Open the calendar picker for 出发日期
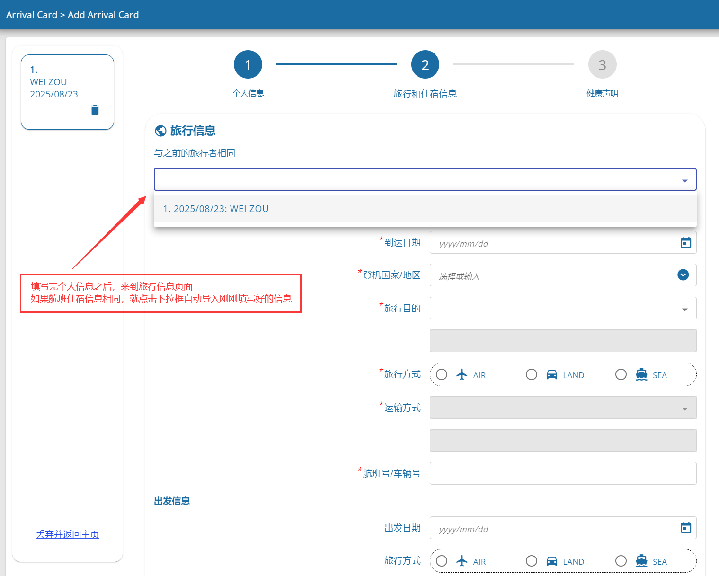Screen dimensions: 719x576 tap(686, 528)
